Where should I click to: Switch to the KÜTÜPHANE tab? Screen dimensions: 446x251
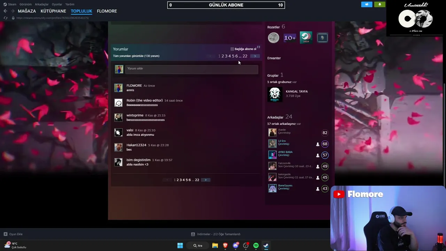tap(53, 11)
